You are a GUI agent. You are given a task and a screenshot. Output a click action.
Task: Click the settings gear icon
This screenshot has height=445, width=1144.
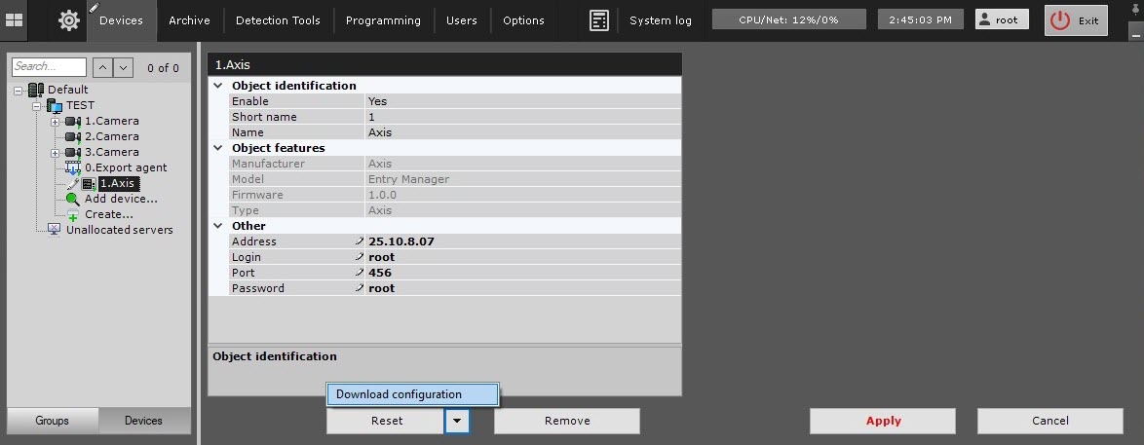[x=69, y=20]
